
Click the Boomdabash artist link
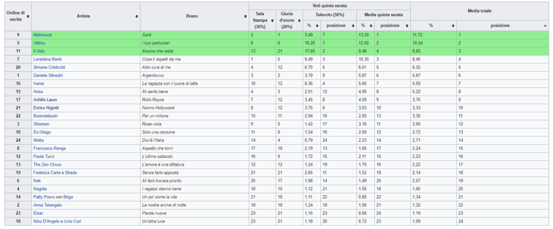pyautogui.click(x=45, y=116)
